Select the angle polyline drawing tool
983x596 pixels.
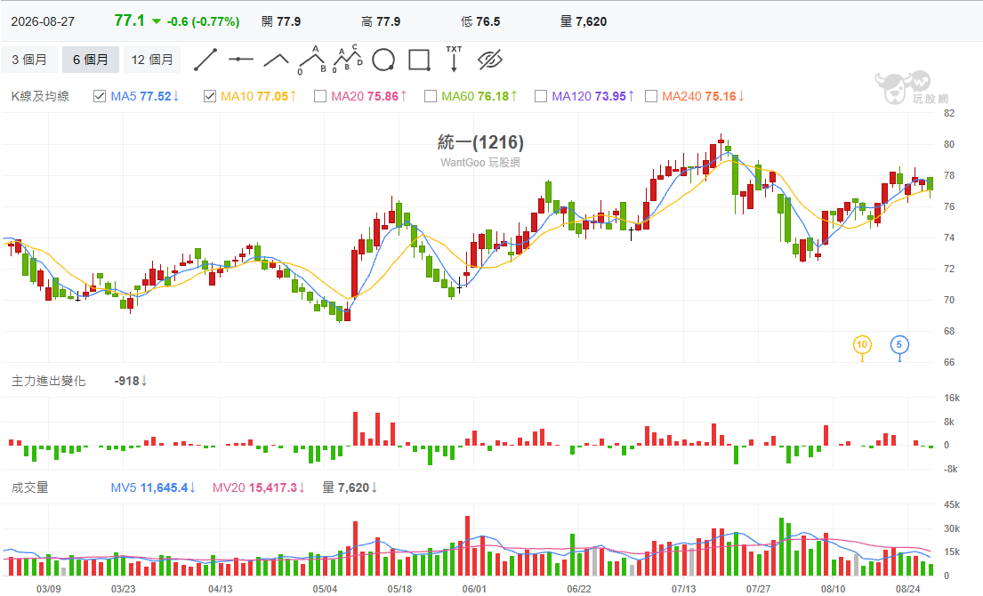276,60
